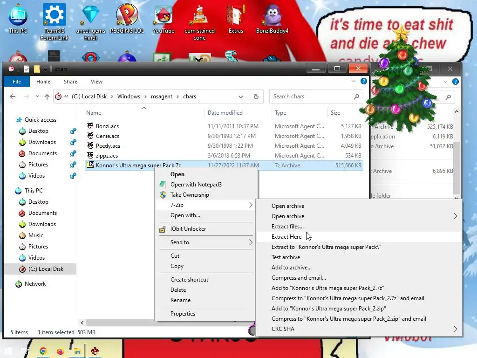Click the search magnifier in Search chars box

click(356, 96)
